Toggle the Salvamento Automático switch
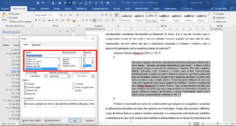 pyautogui.click(x=30, y=3)
